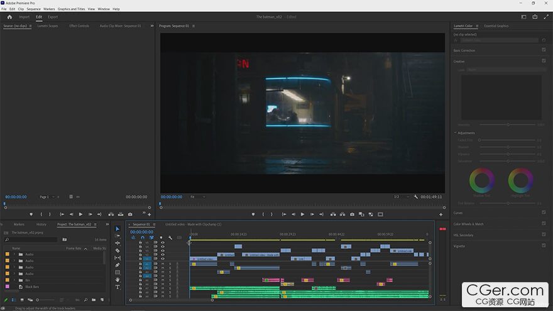553x311 pixels.
Task: Create a new bin in the Project panel
Action: (x=94, y=300)
